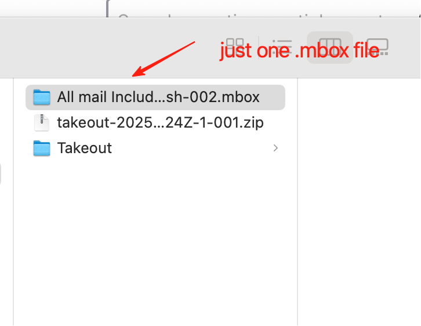Select the Takeout folder name

coord(85,148)
